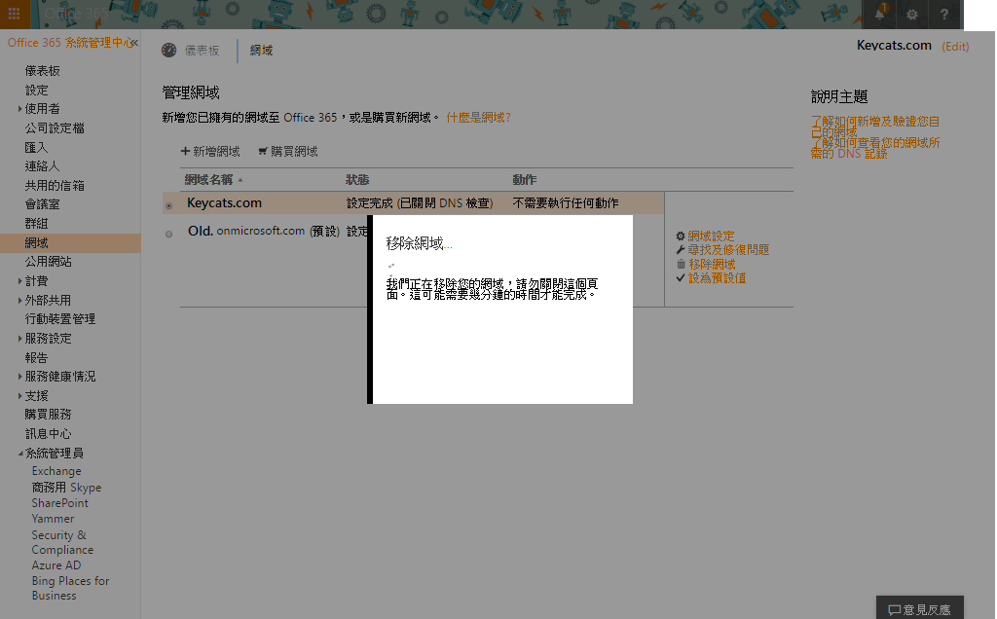Select the Old.onmicrosoft.com domain radio button

point(169,234)
